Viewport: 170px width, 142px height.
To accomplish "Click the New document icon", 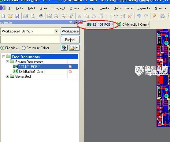I will pyautogui.click(x=3, y=16).
